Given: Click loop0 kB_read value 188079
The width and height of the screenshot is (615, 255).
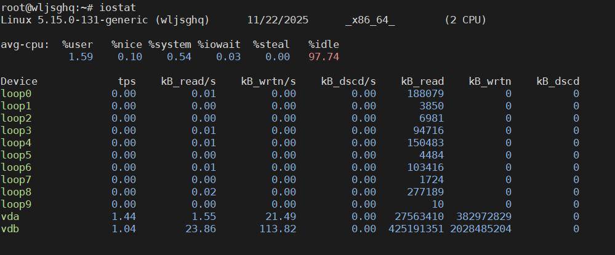Looking at the screenshot, I should (x=425, y=93).
